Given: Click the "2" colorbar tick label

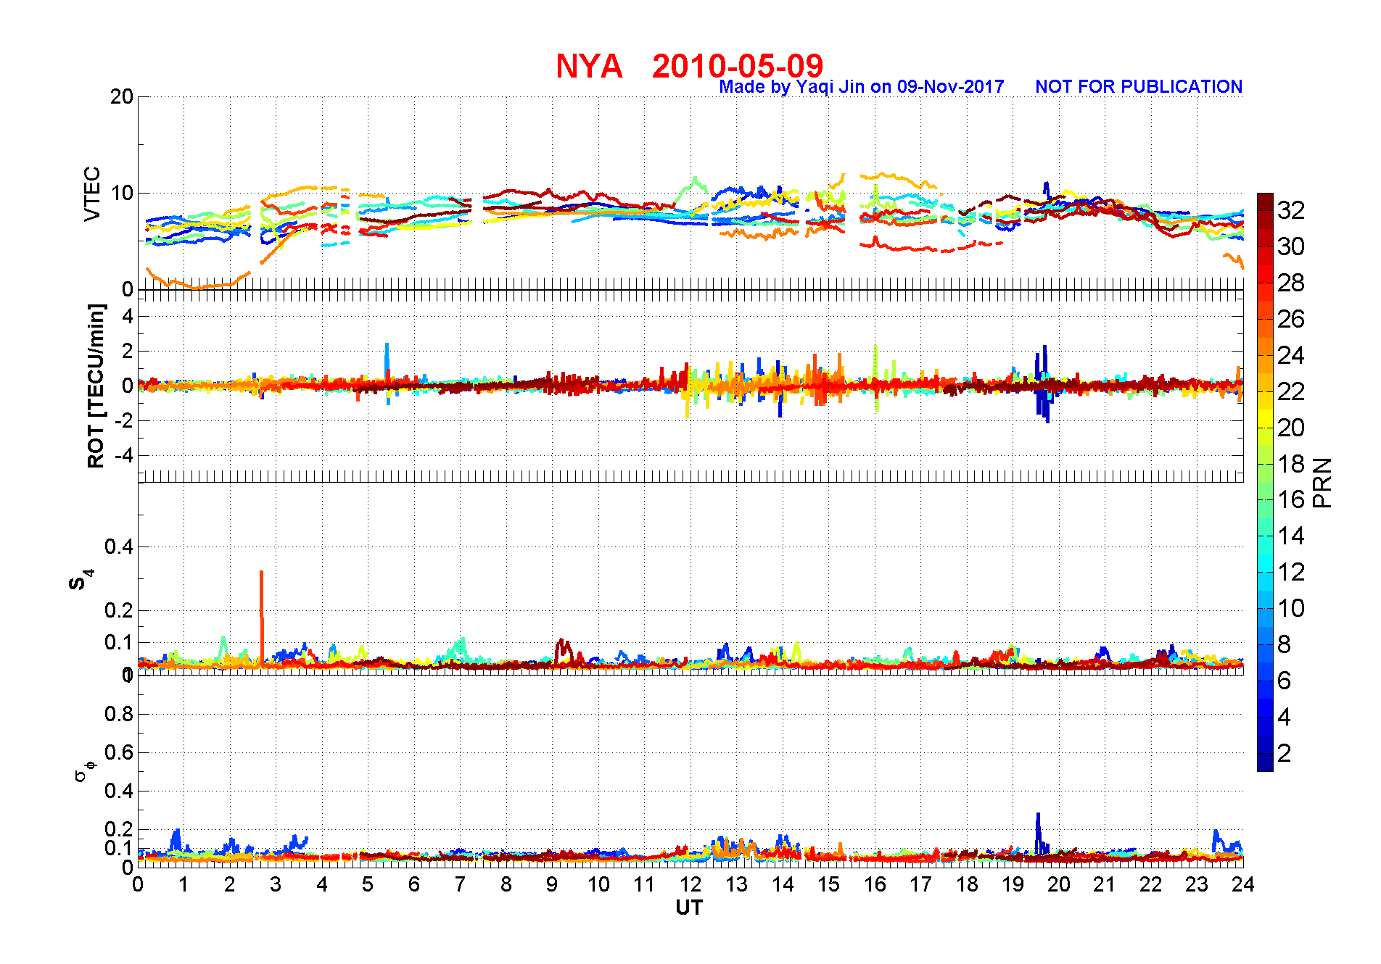Looking at the screenshot, I should (x=1284, y=753).
